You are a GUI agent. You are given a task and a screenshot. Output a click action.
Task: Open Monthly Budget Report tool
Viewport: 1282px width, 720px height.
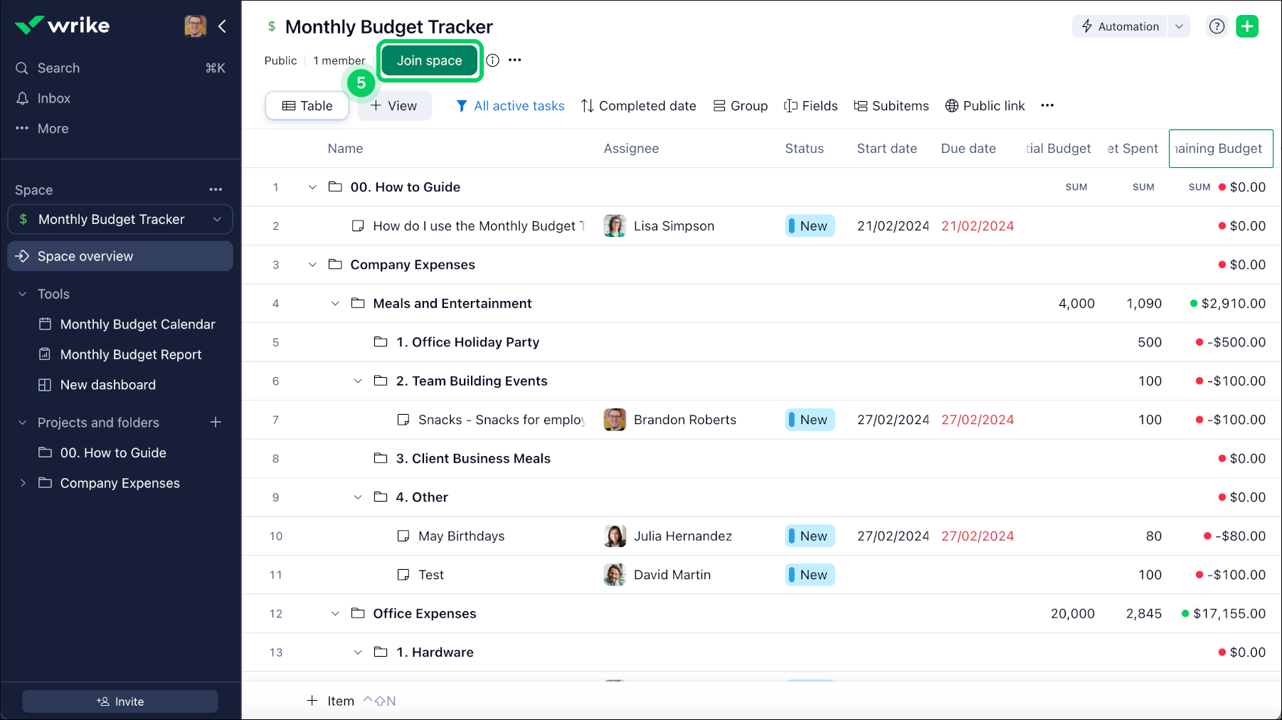pyautogui.click(x=120, y=354)
